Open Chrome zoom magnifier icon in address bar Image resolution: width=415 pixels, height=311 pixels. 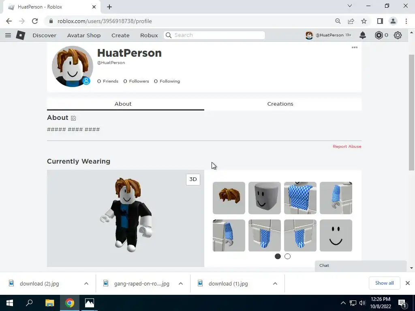[x=338, y=21]
